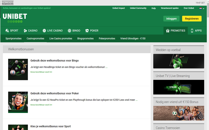This screenshot has width=209, height=130.
Task: Click the Sport football icon
Action: (7, 30)
